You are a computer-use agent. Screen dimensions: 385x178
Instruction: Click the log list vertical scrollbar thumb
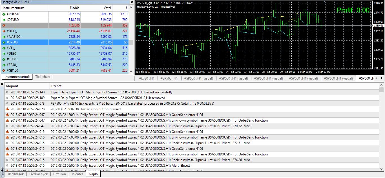point(382,90)
